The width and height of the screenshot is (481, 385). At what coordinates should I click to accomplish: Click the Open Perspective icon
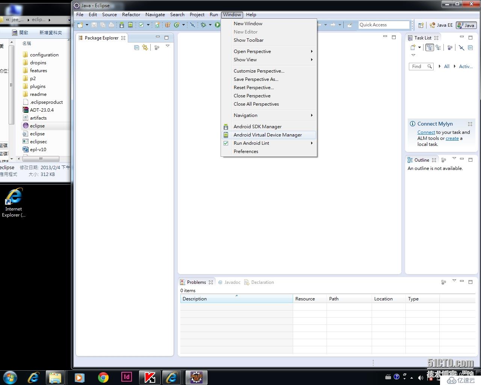421,25
